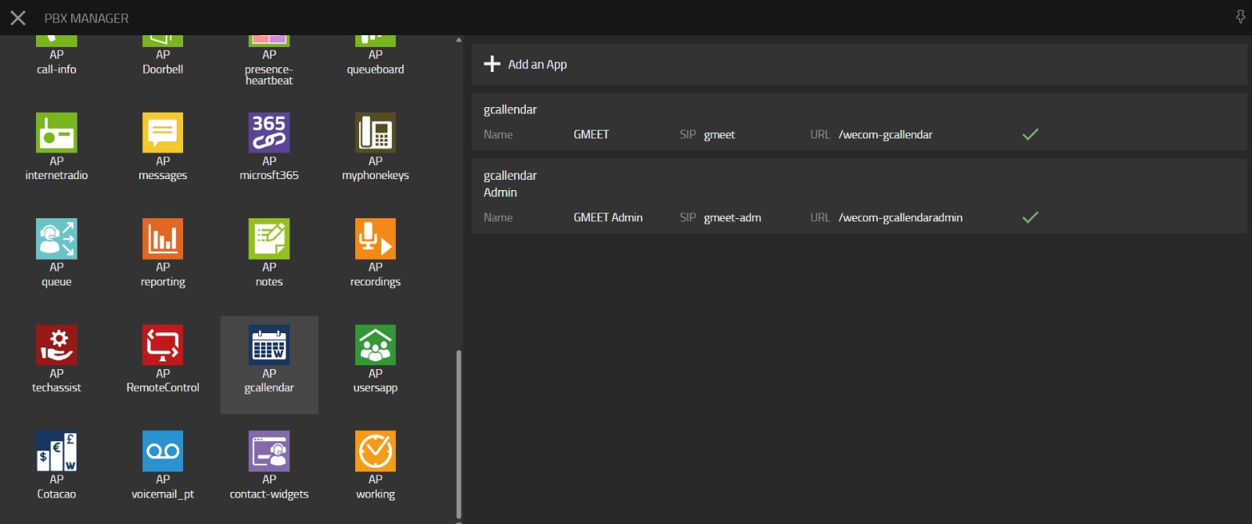Screen dimensions: 1252x524
Task: Open the AP microsft365 app
Action: tap(269, 133)
